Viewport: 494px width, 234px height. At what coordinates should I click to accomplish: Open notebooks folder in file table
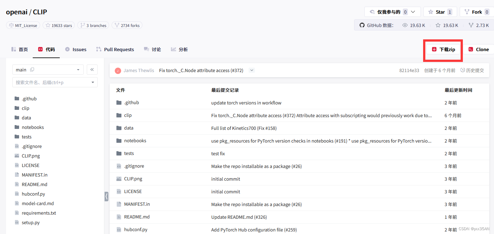click(x=135, y=141)
